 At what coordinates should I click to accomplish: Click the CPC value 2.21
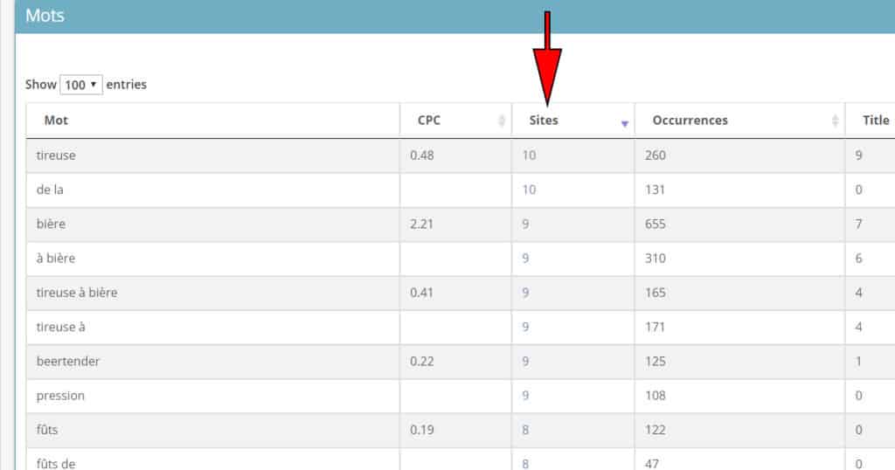421,224
